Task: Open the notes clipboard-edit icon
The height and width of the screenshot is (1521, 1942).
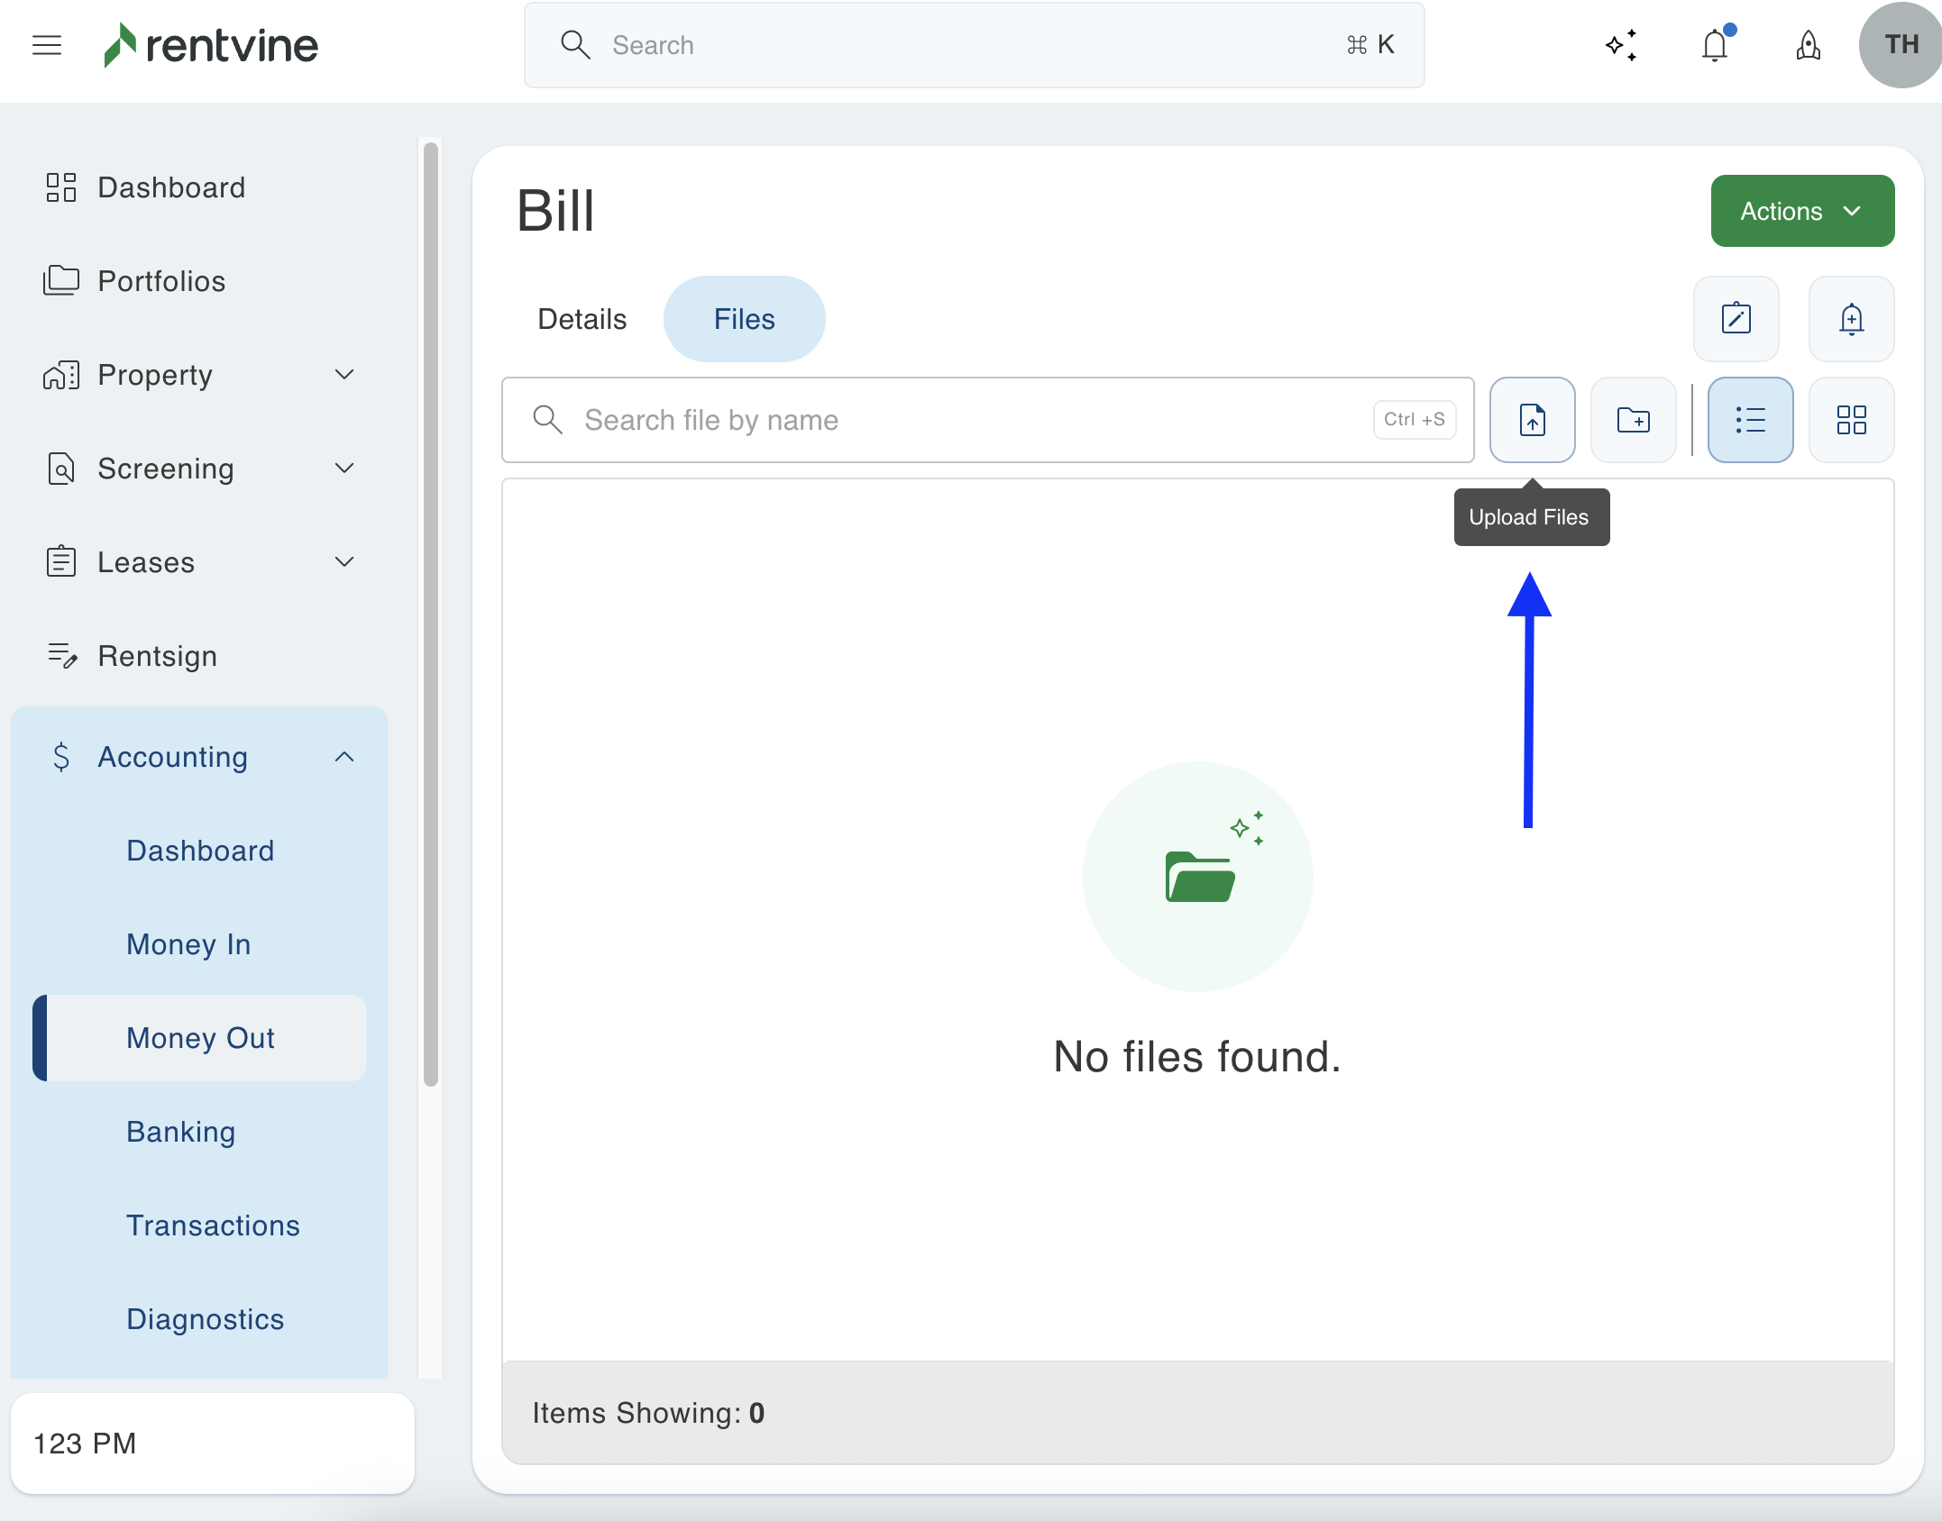Action: [1736, 319]
